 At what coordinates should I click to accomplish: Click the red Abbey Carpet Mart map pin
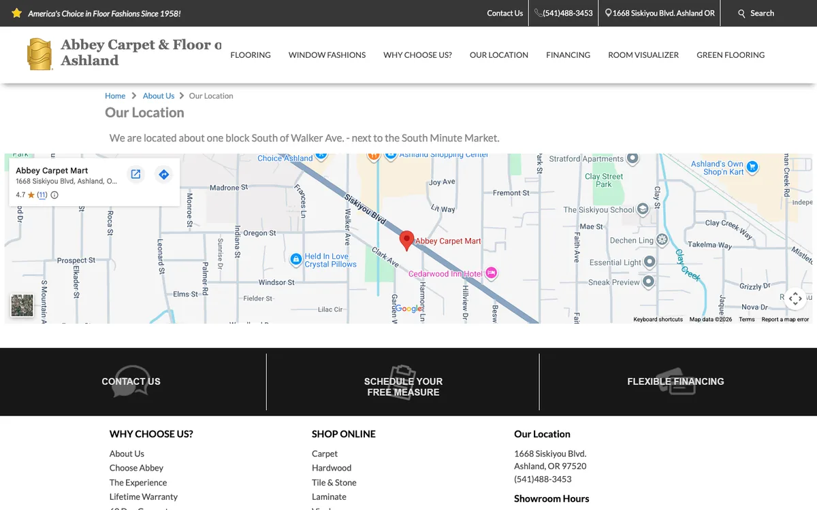pyautogui.click(x=406, y=241)
